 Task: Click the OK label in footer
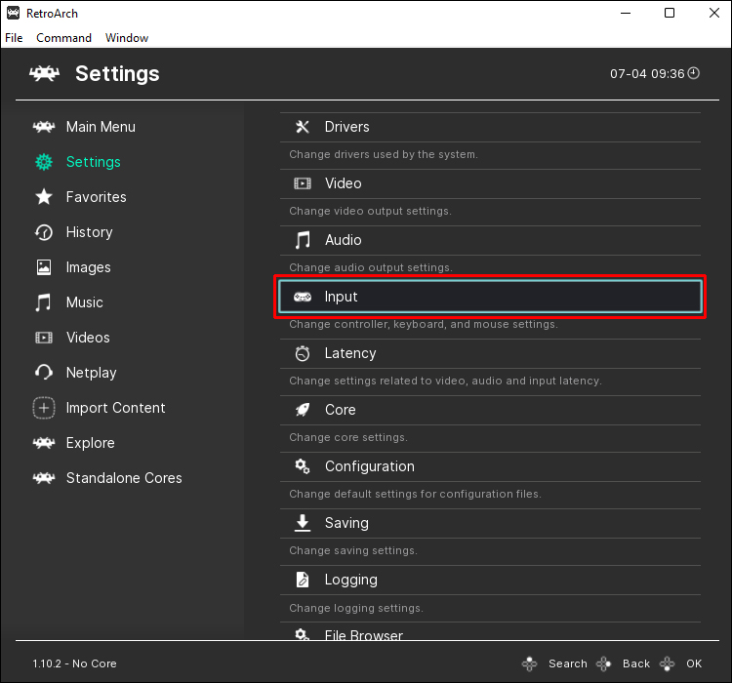[694, 663]
